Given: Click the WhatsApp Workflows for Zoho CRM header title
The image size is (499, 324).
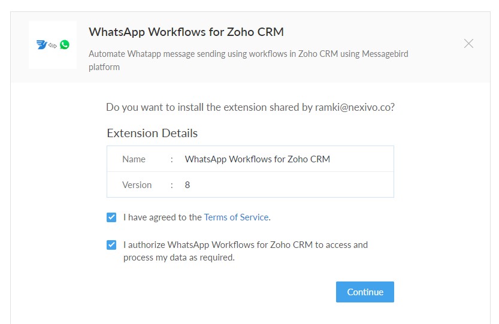Looking at the screenshot, I should click(186, 32).
